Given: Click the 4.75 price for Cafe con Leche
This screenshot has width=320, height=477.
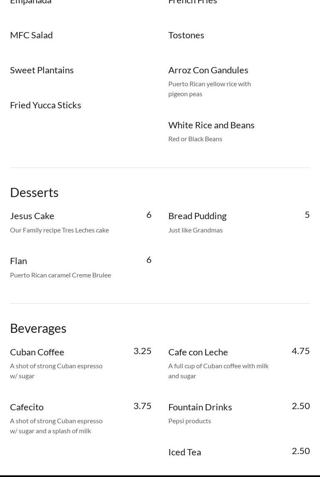Looking at the screenshot, I should [300, 351].
